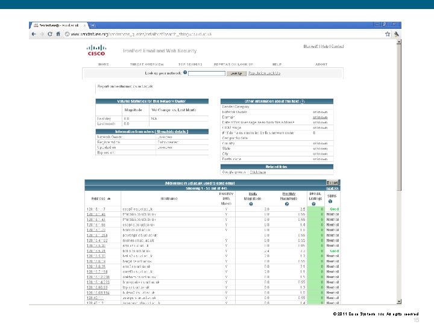Screen dimensions: 434x325
Task: Click the top-right Help link
Action: click(x=325, y=46)
